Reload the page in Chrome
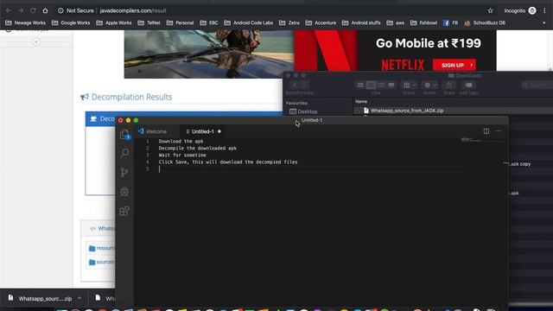 click(33, 10)
